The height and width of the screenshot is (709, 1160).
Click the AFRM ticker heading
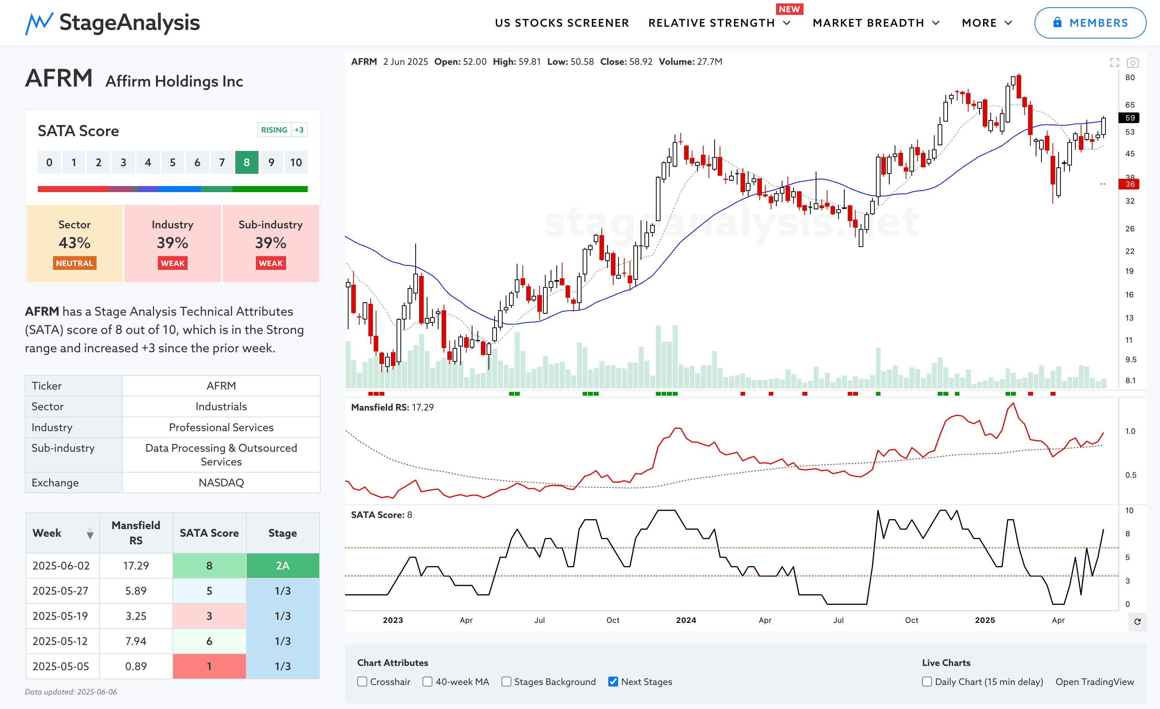coord(59,78)
